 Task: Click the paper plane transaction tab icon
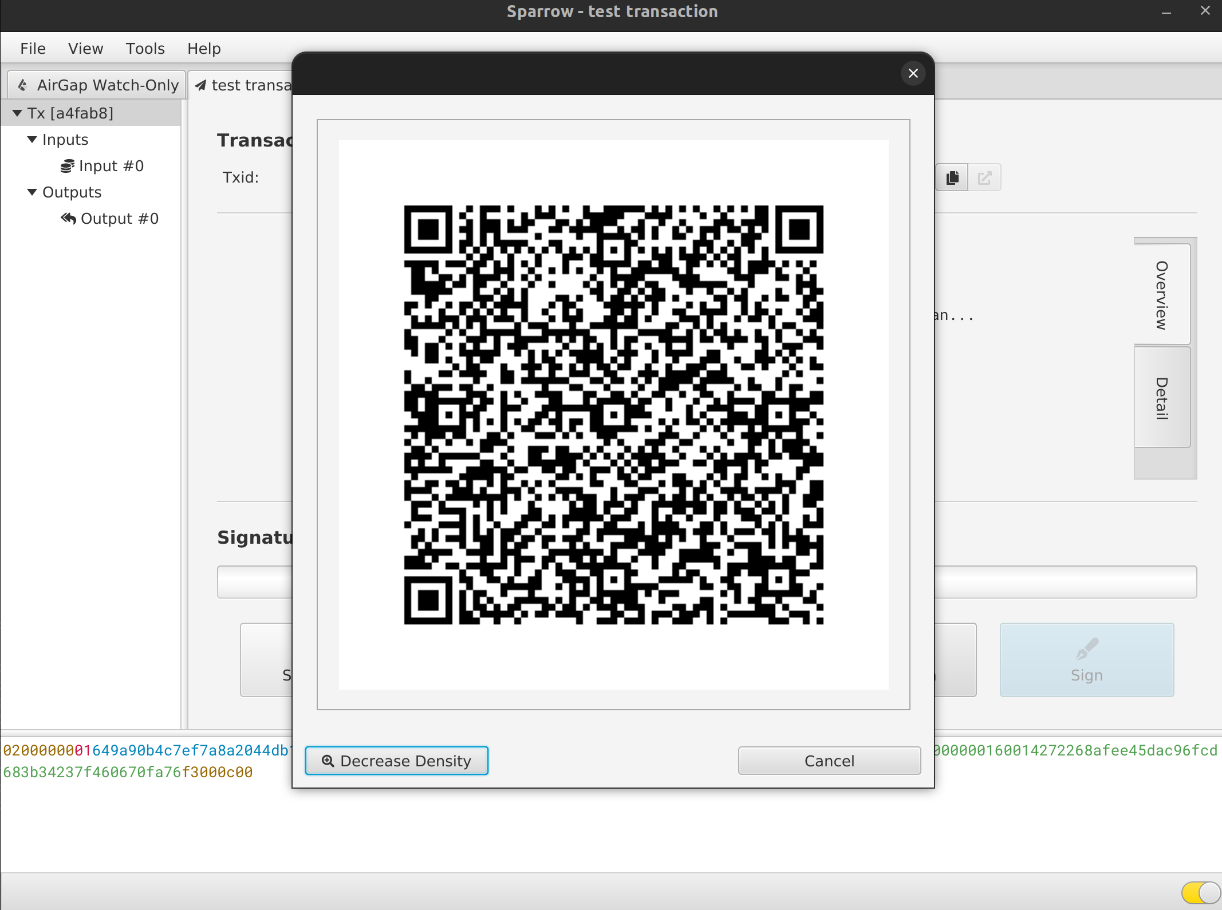point(200,85)
